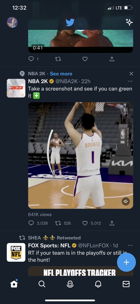This screenshot has height=304, width=140.
Task: Compose a new tweet
Action: 126,262
